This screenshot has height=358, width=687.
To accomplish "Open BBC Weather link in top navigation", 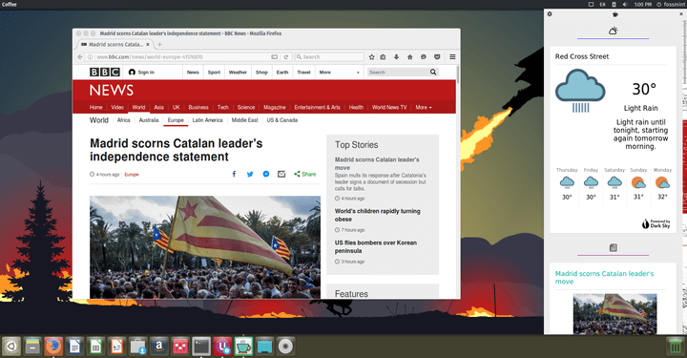I will [238, 73].
